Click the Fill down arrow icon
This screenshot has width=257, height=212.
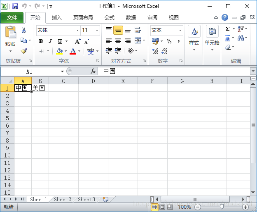coord(227,38)
